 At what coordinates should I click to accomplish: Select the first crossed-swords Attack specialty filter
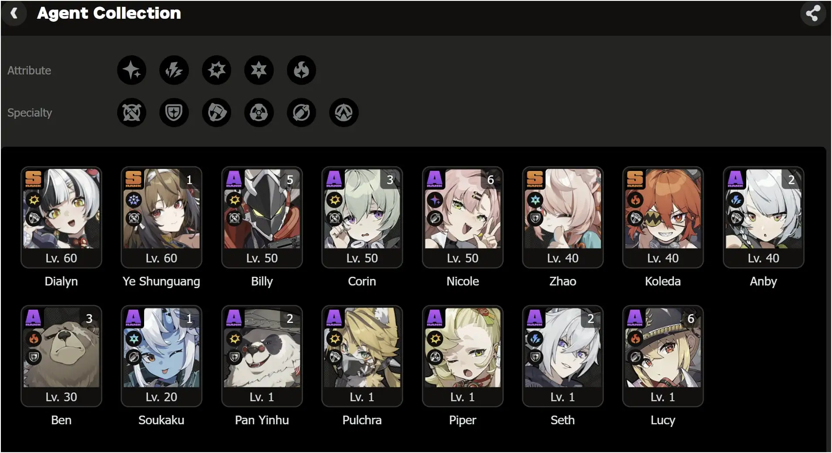pos(131,113)
